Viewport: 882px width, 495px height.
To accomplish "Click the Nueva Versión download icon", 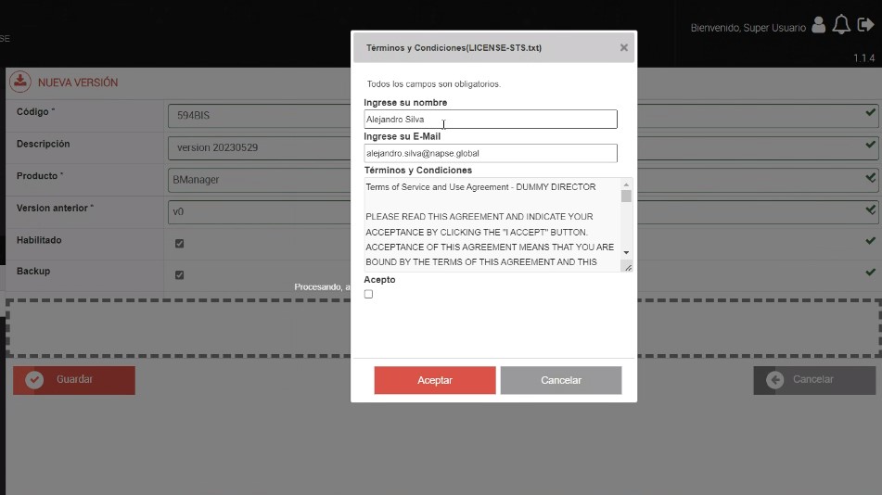I will point(19,82).
